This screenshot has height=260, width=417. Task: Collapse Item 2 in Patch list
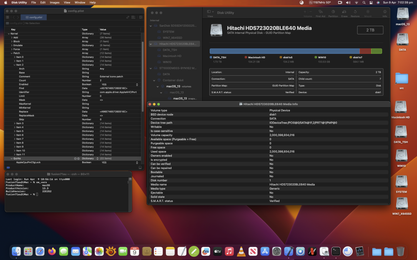coord(14,65)
